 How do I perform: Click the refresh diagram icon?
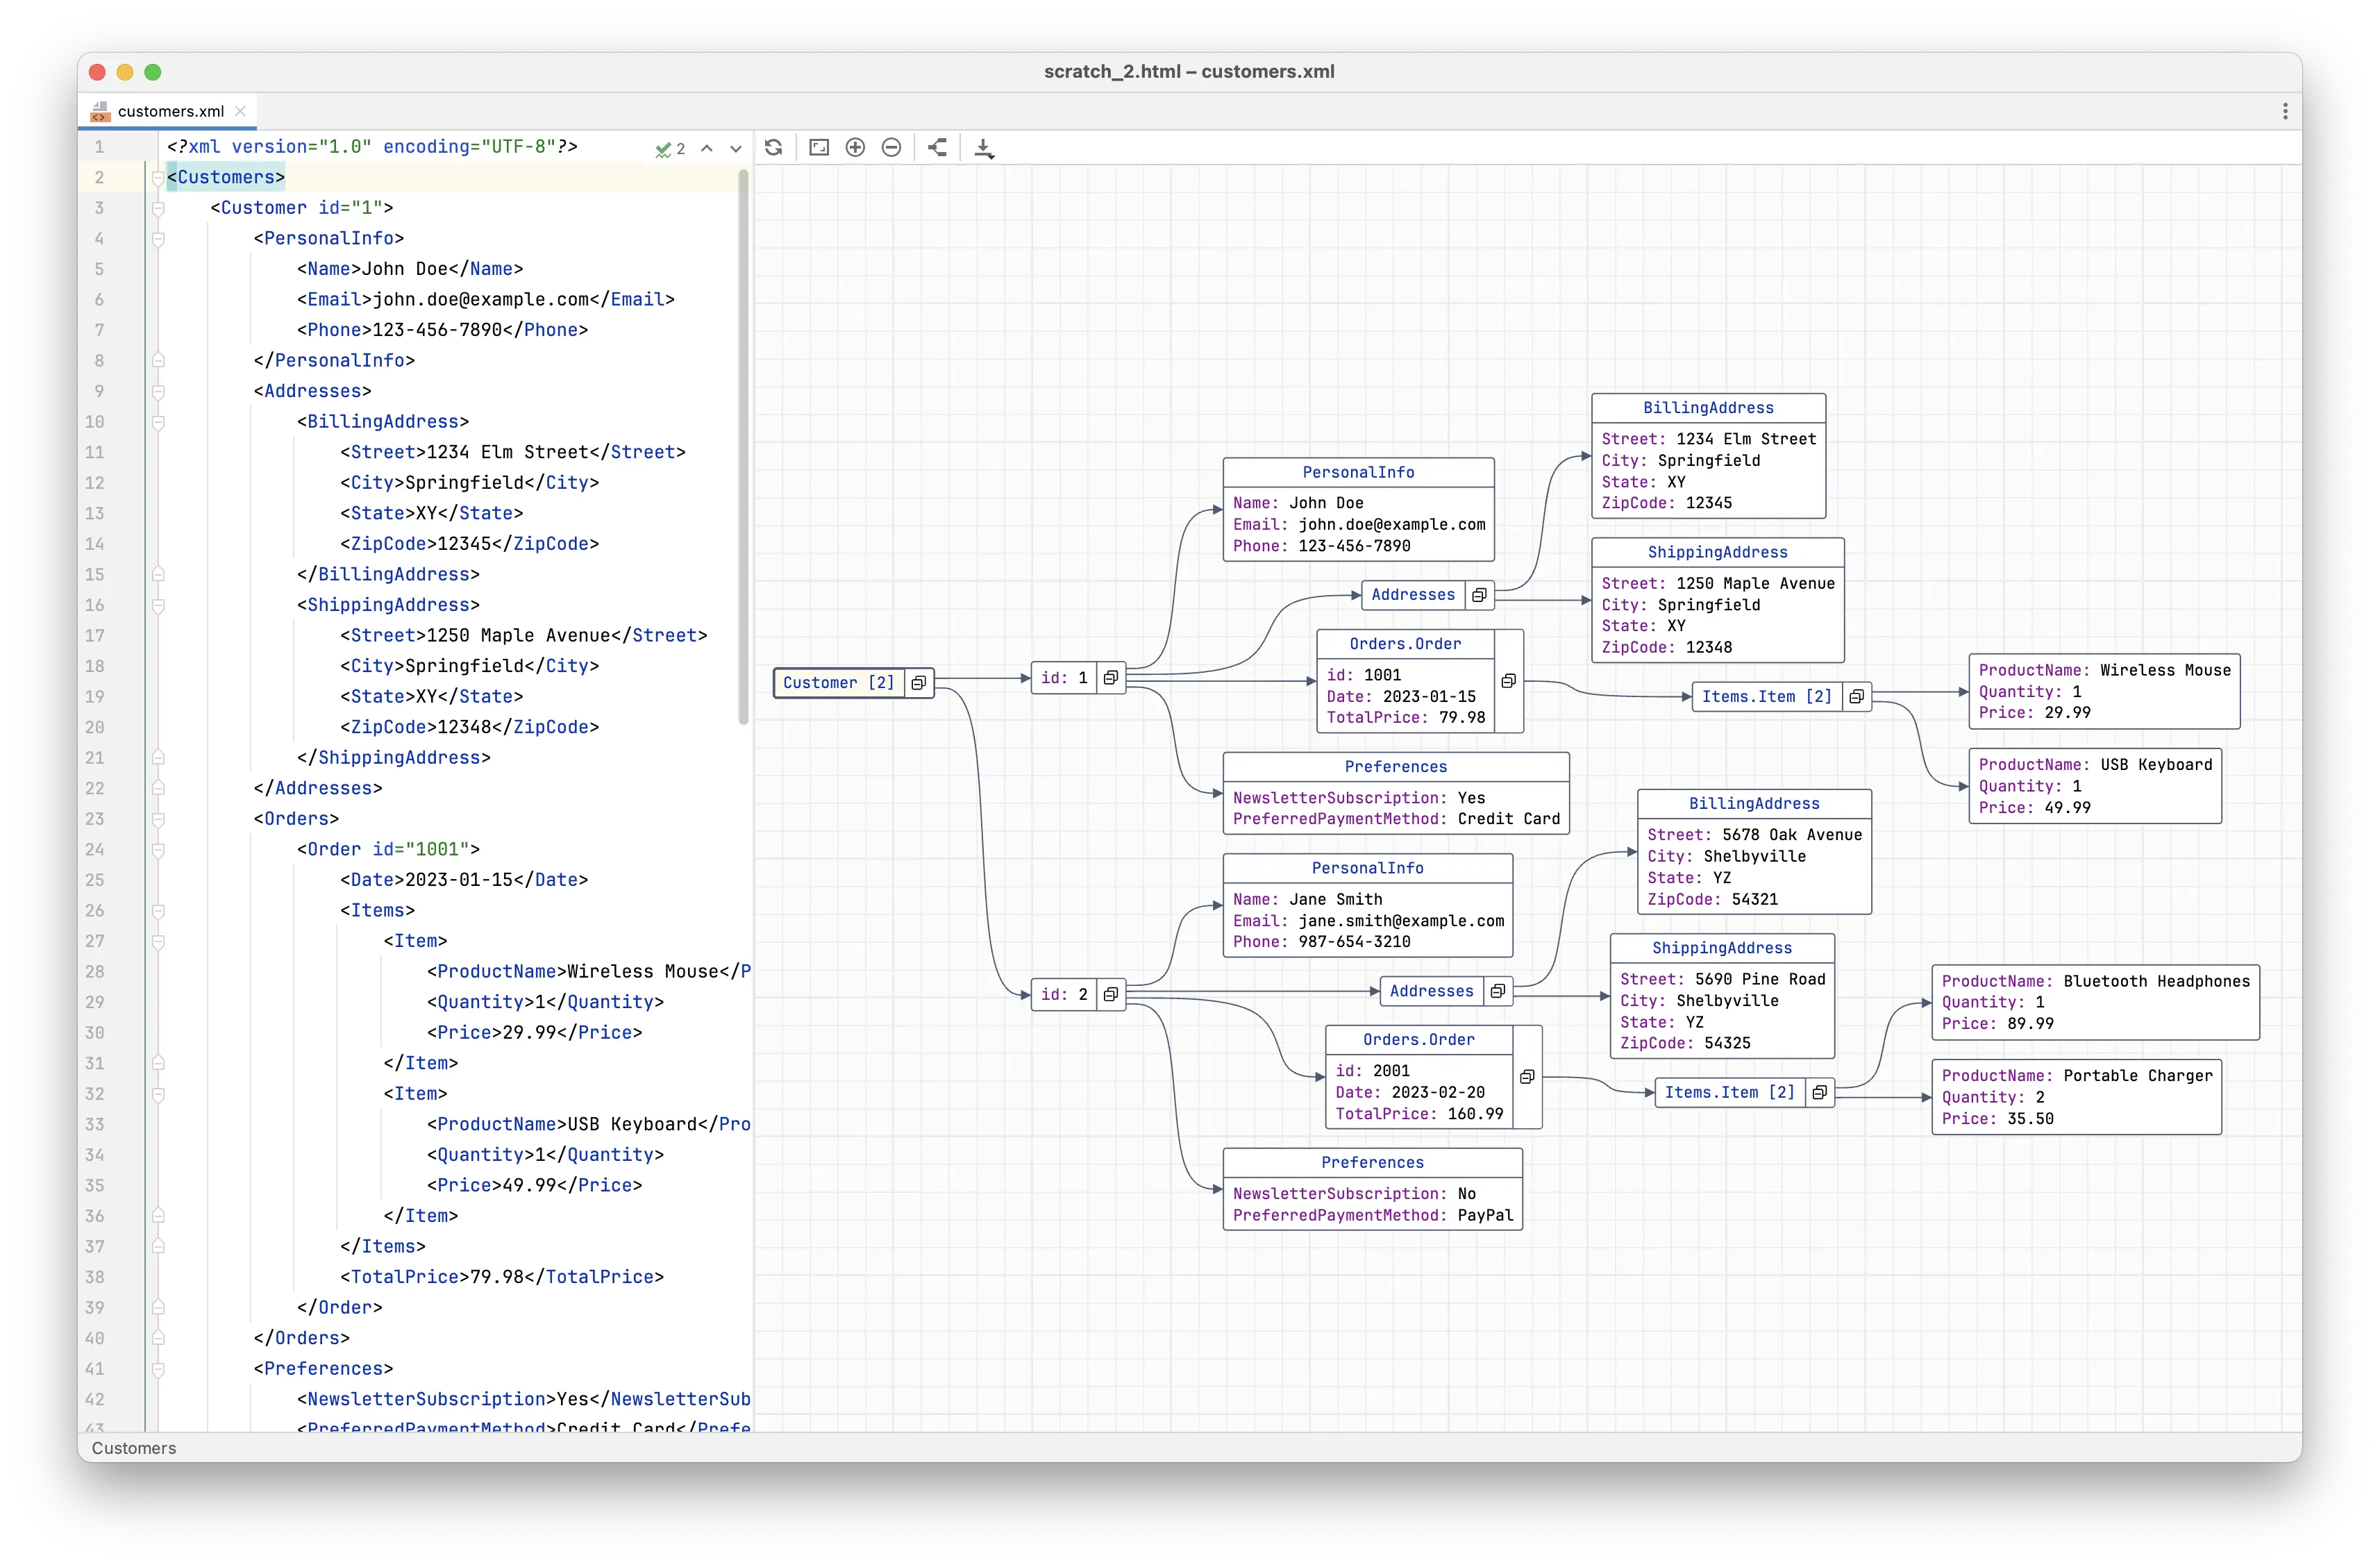click(773, 148)
